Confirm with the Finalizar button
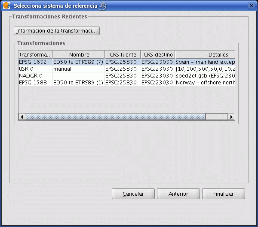 (224, 194)
